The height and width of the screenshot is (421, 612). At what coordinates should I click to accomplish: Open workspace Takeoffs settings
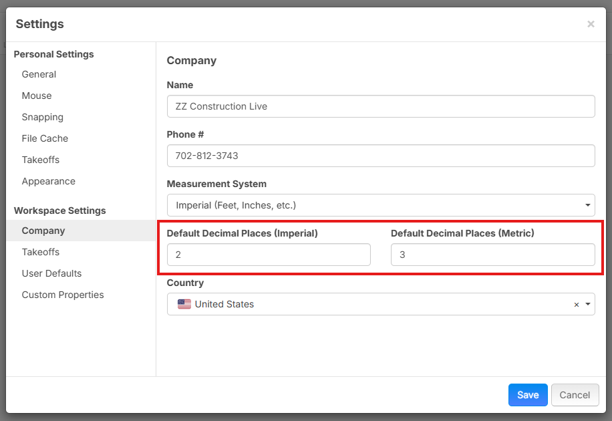point(41,252)
